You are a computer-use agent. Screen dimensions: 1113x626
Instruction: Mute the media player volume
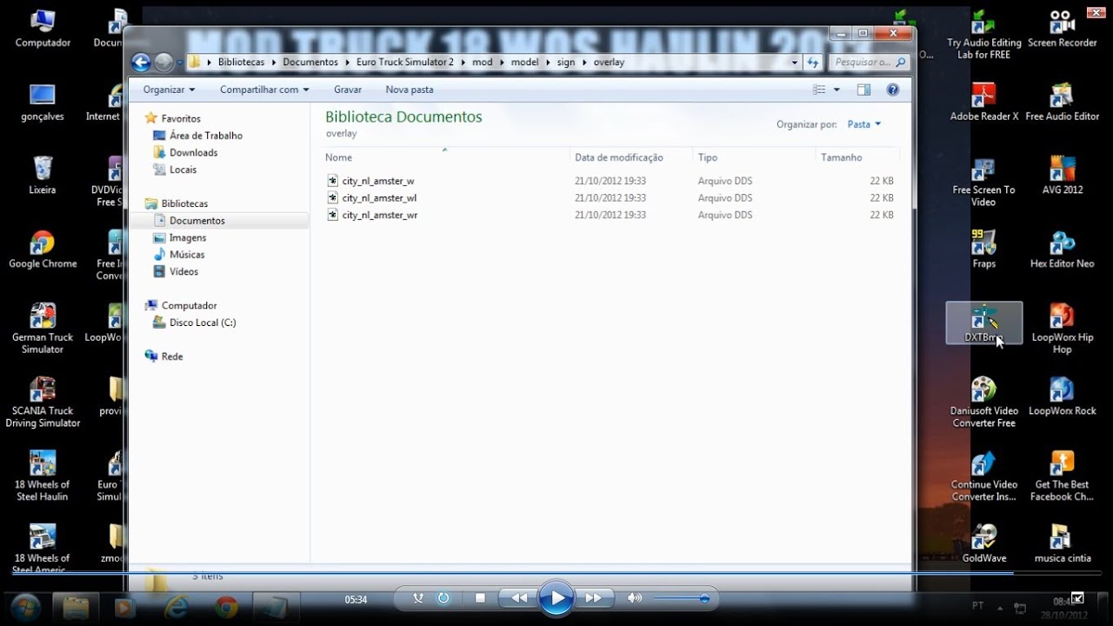pos(635,598)
